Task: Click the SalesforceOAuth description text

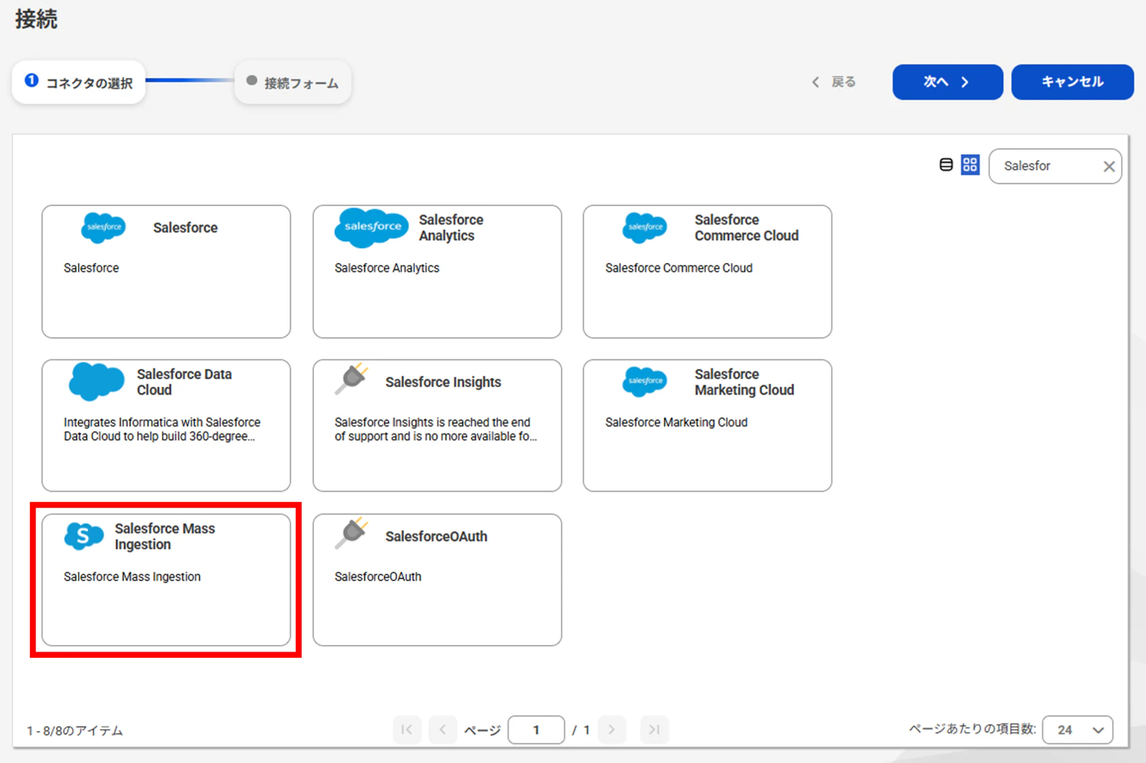Action: [x=378, y=576]
